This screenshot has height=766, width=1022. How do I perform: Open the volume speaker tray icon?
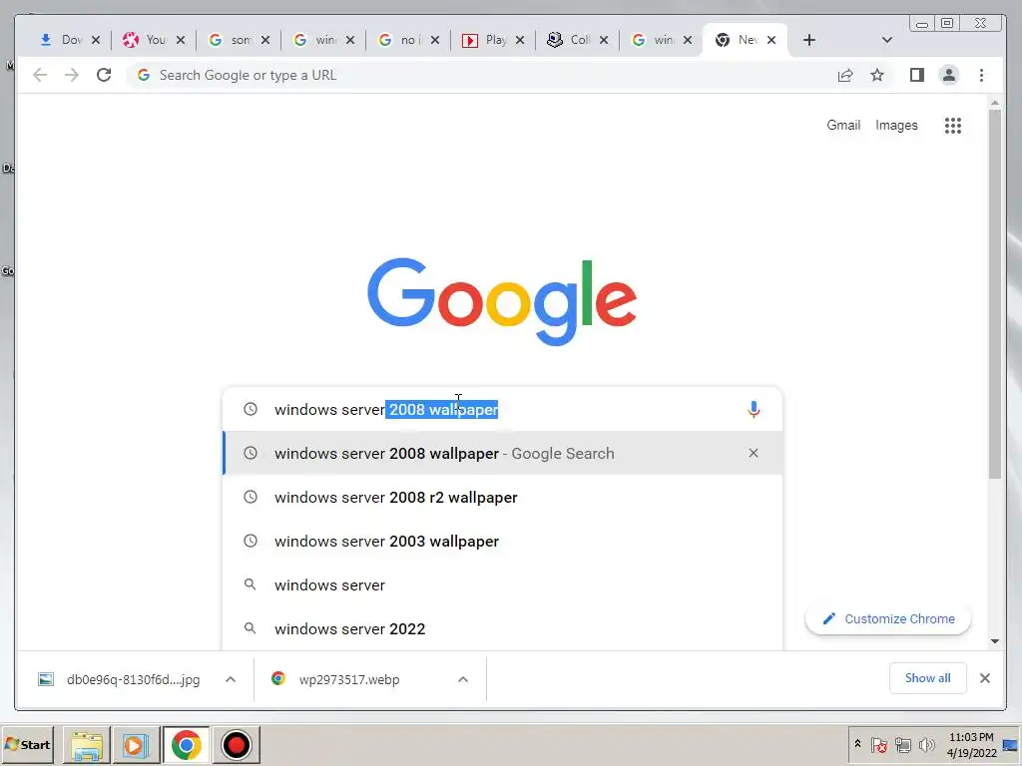pos(926,744)
